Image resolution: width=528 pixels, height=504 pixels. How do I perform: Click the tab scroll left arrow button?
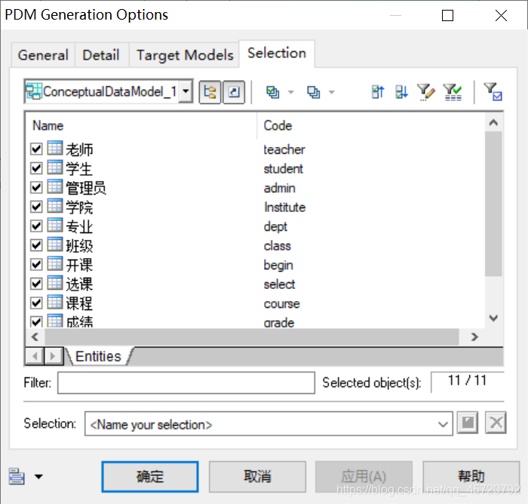pos(35,356)
